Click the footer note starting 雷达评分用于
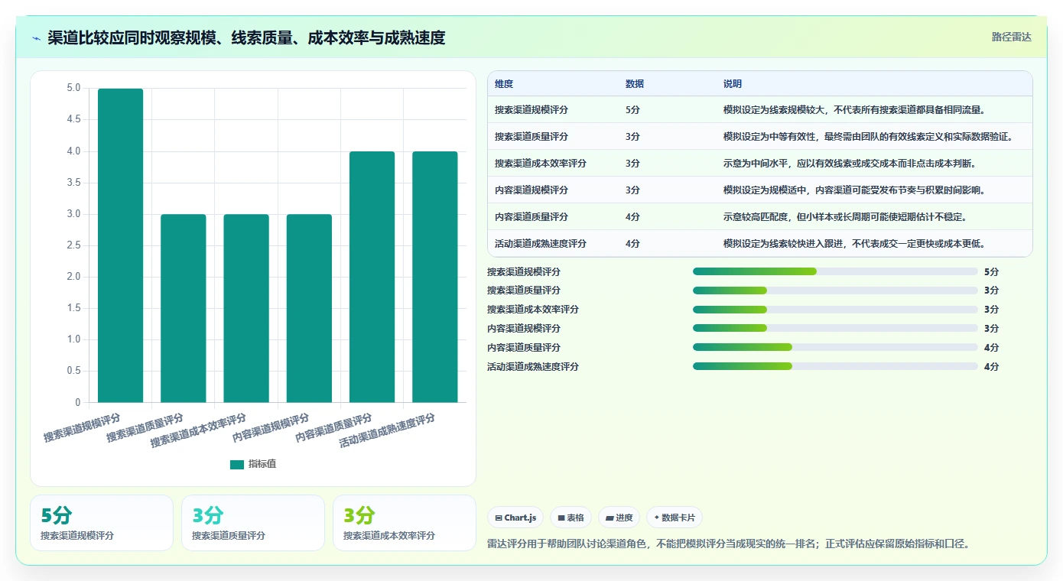This screenshot has width=1063, height=581. (x=729, y=544)
